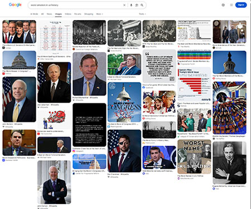Open Richard Blumenthal Wikipedia portrait
This screenshot has width=251, height=209.
[89, 74]
